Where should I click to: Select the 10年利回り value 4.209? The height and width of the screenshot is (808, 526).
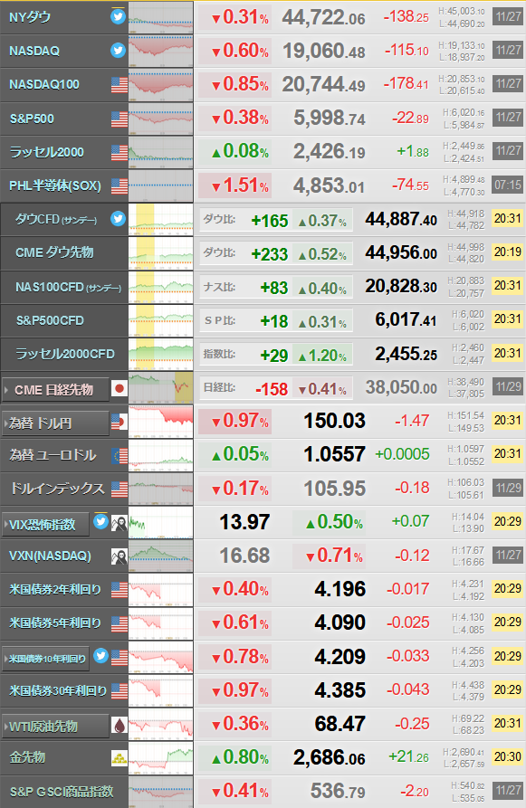(340, 657)
